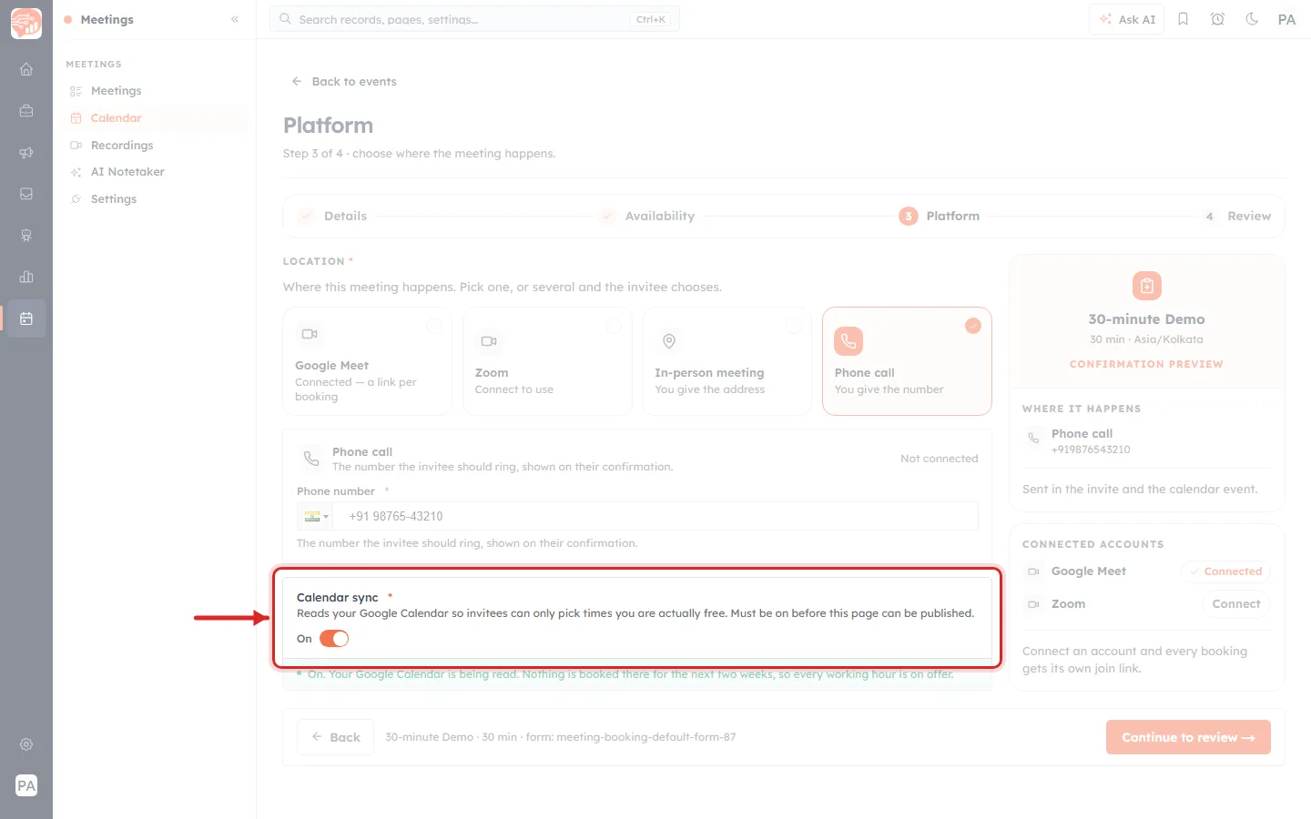Deselect the Phone call location card
Image resolution: width=1311 pixels, height=819 pixels.
[x=907, y=361]
